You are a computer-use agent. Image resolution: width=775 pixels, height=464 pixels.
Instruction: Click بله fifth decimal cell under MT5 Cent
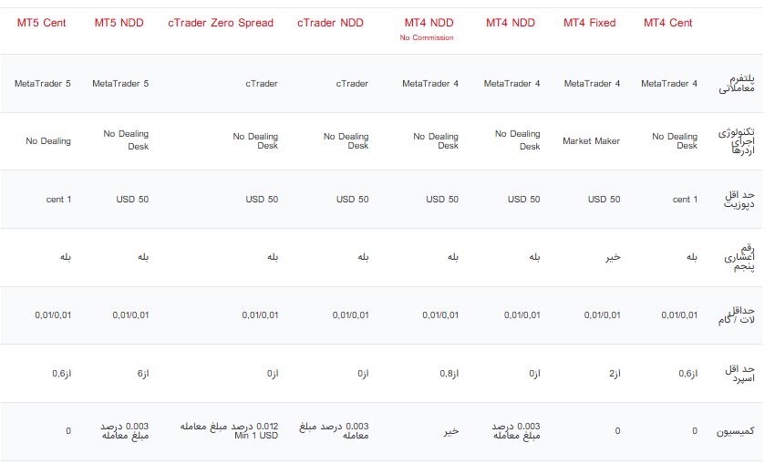pyautogui.click(x=66, y=257)
